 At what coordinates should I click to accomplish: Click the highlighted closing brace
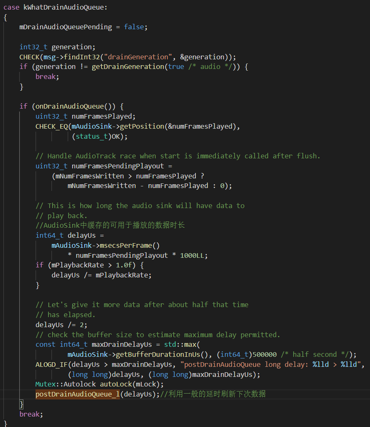21,404
